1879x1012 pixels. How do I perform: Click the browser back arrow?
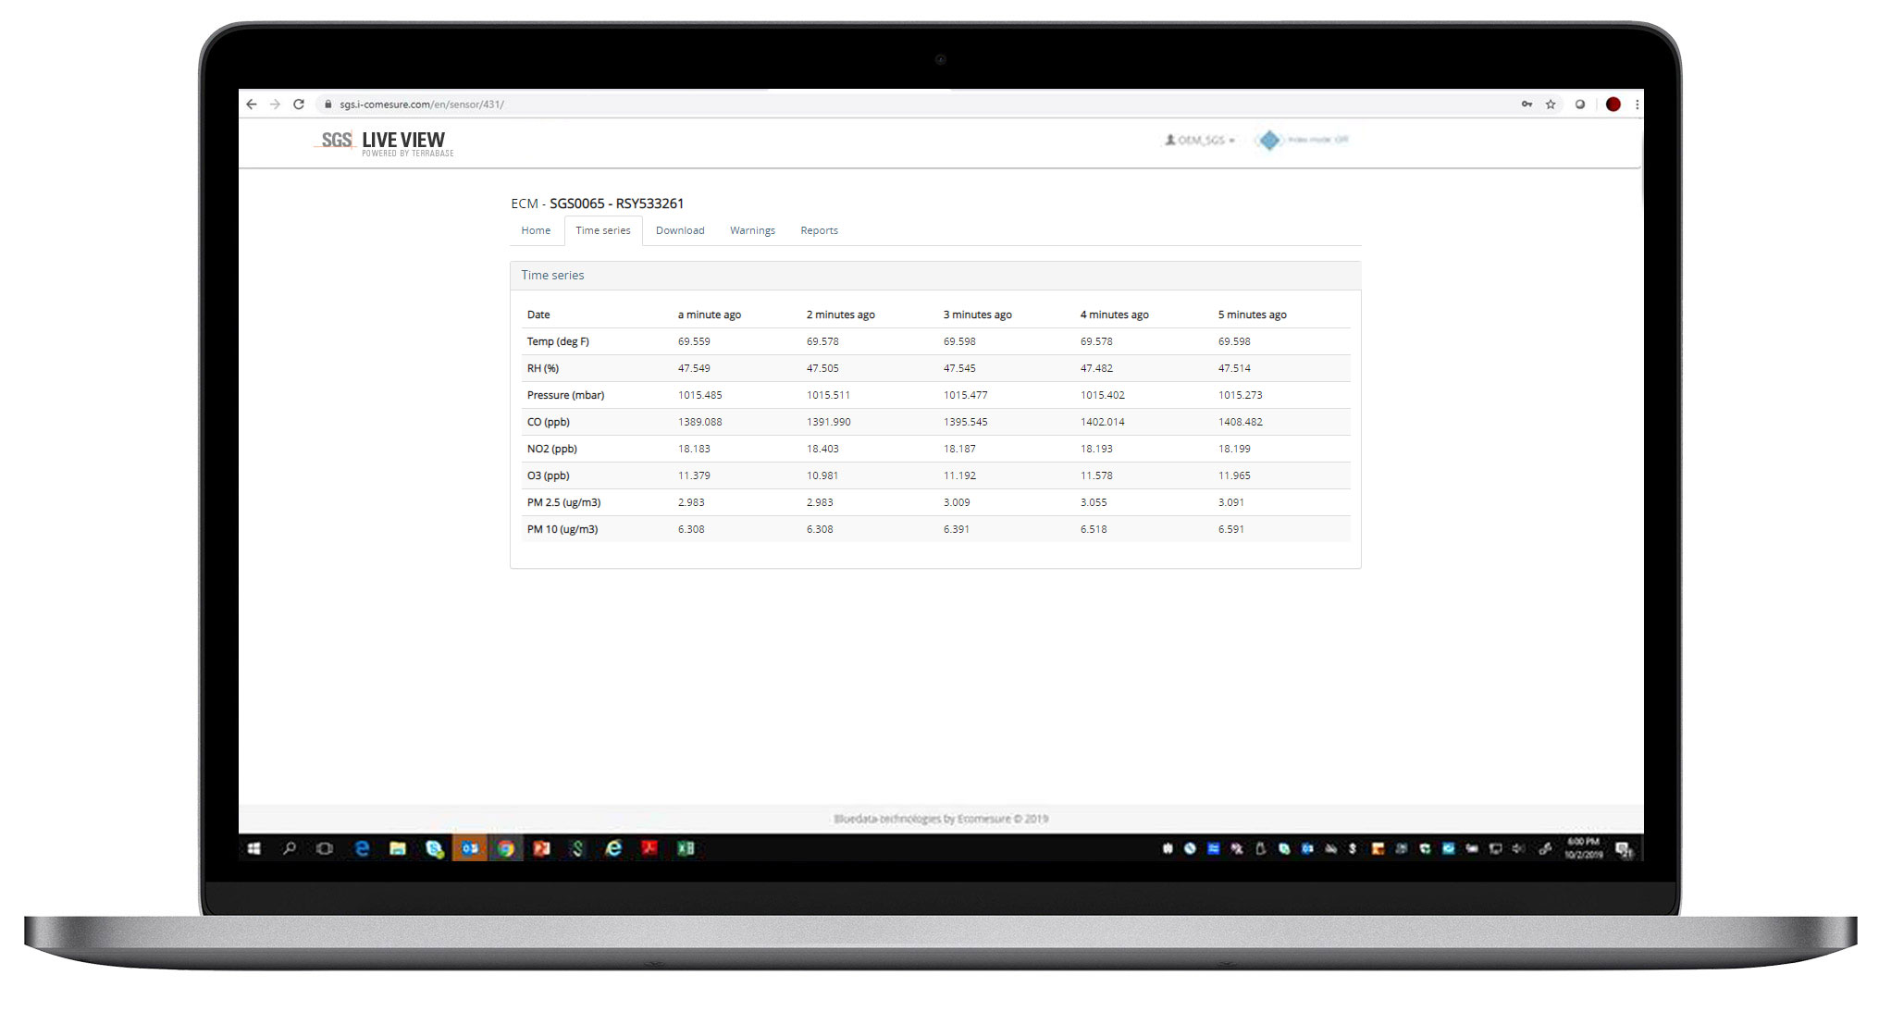pos(252,105)
